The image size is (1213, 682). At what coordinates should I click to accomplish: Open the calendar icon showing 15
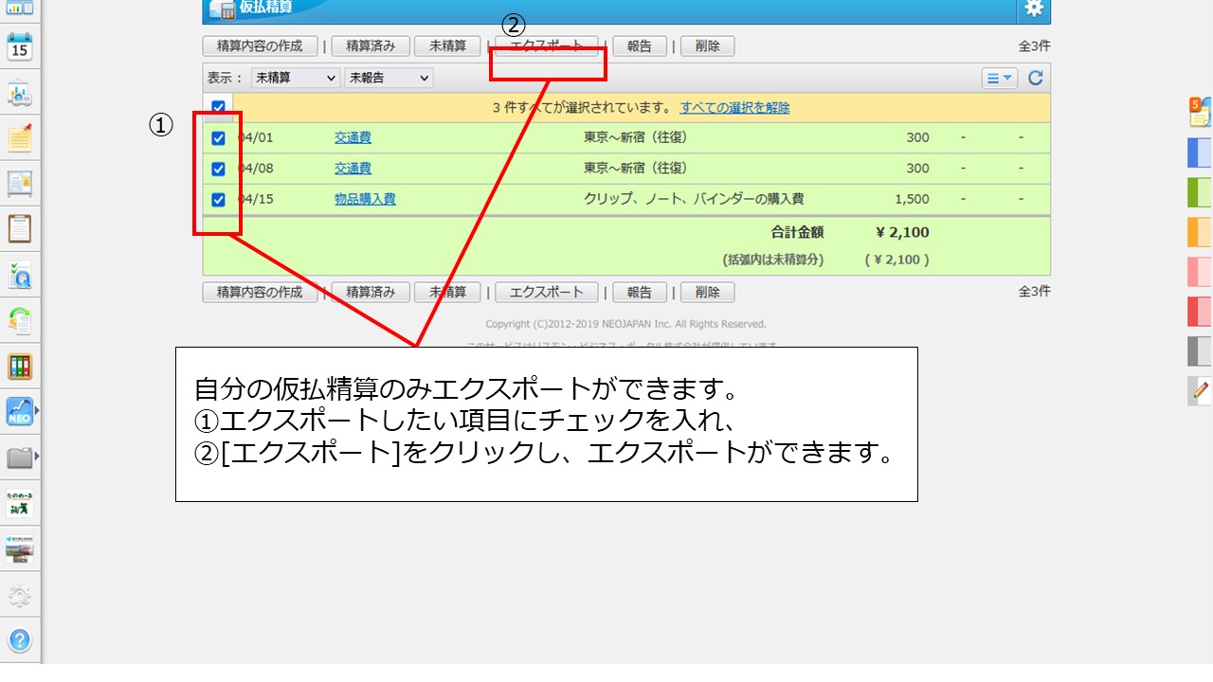(20, 46)
